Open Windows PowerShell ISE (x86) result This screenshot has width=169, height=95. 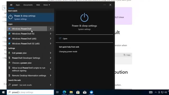click(x=27, y=44)
